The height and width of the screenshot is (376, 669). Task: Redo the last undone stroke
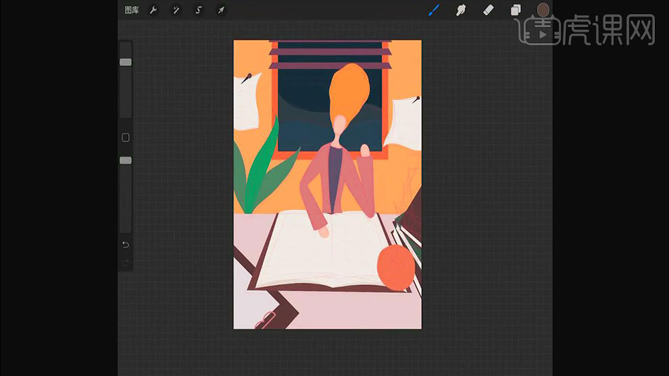[126, 263]
